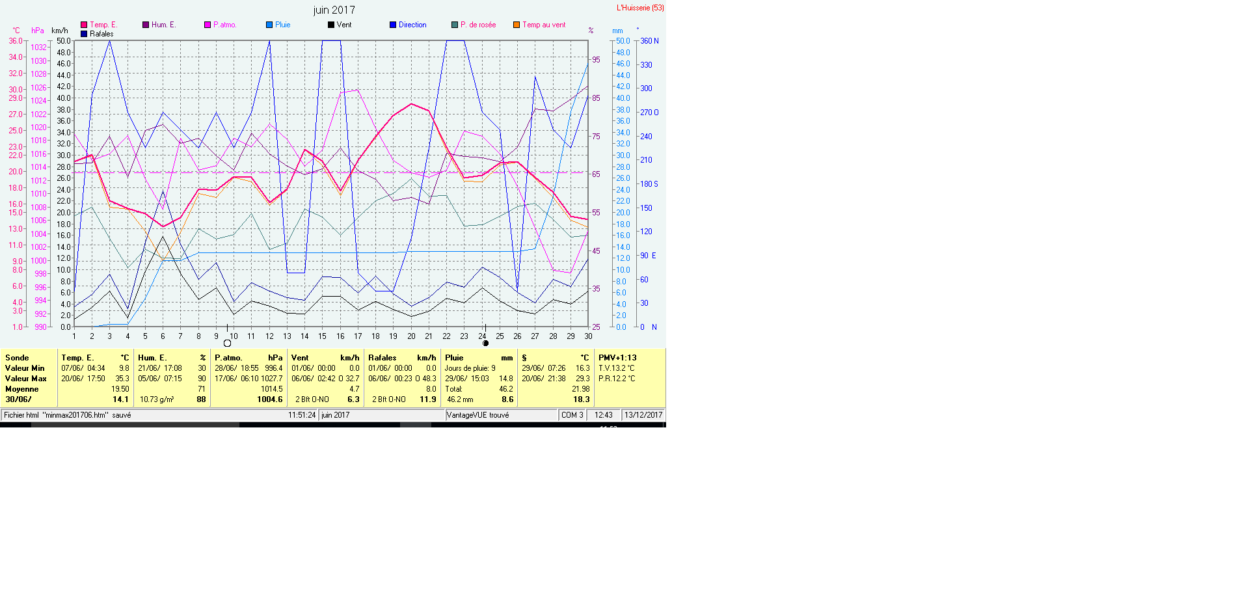Click the COM 3 status bar field
The height and width of the screenshot is (607, 1249).
pyautogui.click(x=572, y=415)
